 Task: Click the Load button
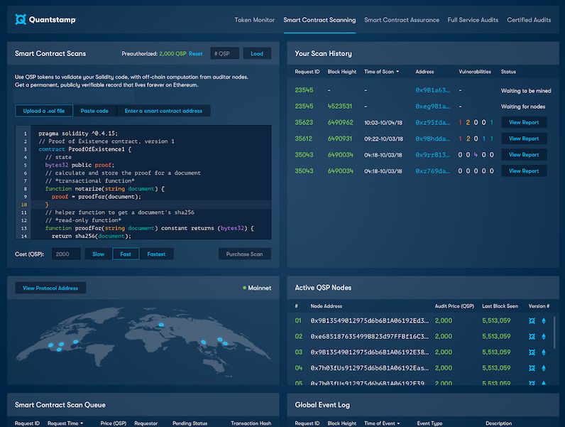coord(257,53)
